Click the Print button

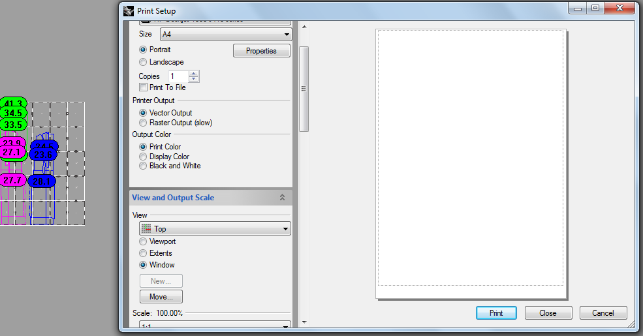coord(496,313)
